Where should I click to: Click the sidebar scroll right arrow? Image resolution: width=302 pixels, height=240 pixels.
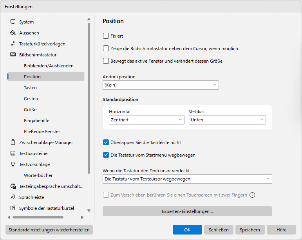(82, 217)
